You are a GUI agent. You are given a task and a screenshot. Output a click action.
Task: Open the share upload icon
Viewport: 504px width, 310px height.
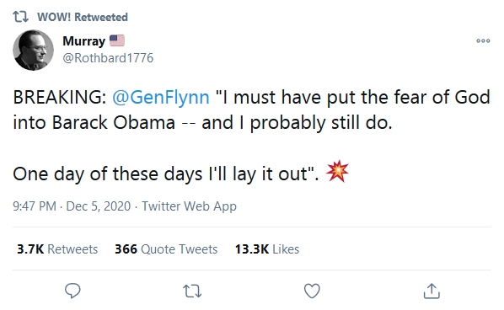[x=432, y=291]
